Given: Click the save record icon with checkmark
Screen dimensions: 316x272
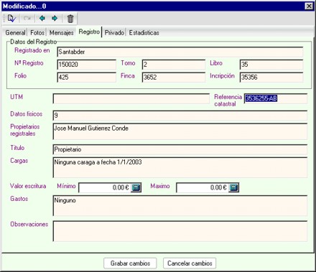Looking at the screenshot, I should (11, 19).
